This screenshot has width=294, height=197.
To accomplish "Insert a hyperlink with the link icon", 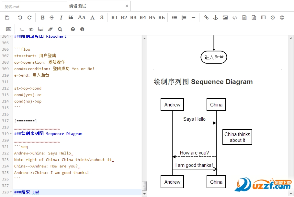I will coord(206,18).
